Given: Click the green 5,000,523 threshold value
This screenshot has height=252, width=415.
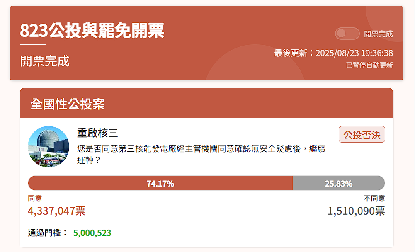Looking at the screenshot, I should click(92, 233).
